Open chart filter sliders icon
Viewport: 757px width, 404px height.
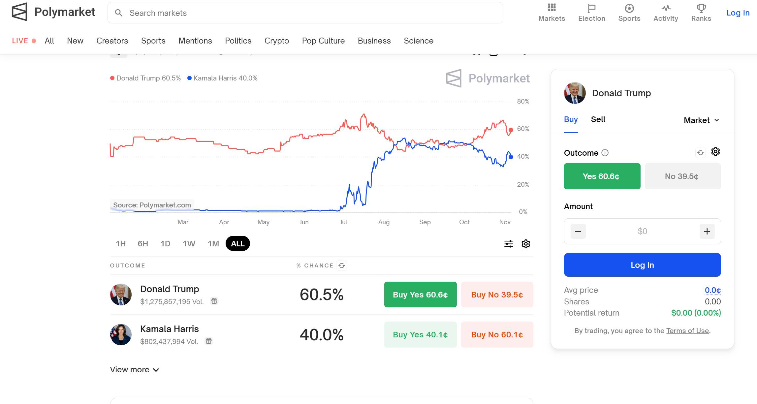coord(509,244)
